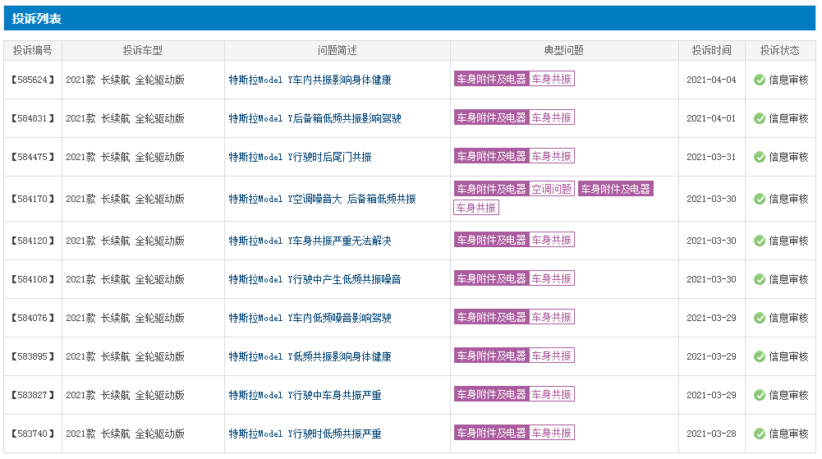Click 信息审核 status in row 585624
The width and height of the screenshot is (822, 459).
tap(788, 80)
